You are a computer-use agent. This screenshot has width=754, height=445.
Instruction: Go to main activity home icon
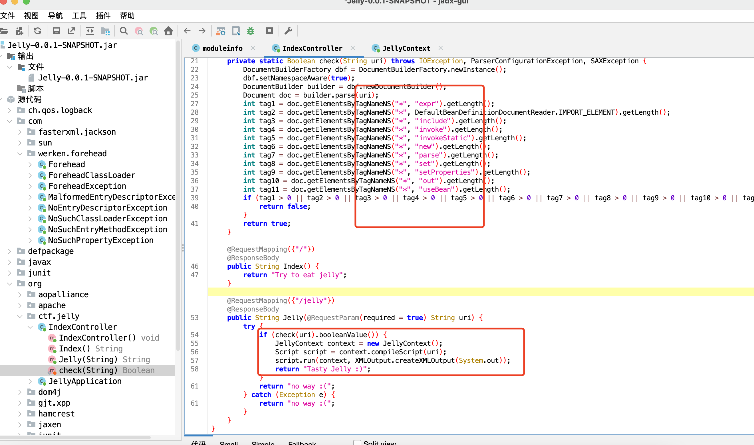(x=169, y=31)
